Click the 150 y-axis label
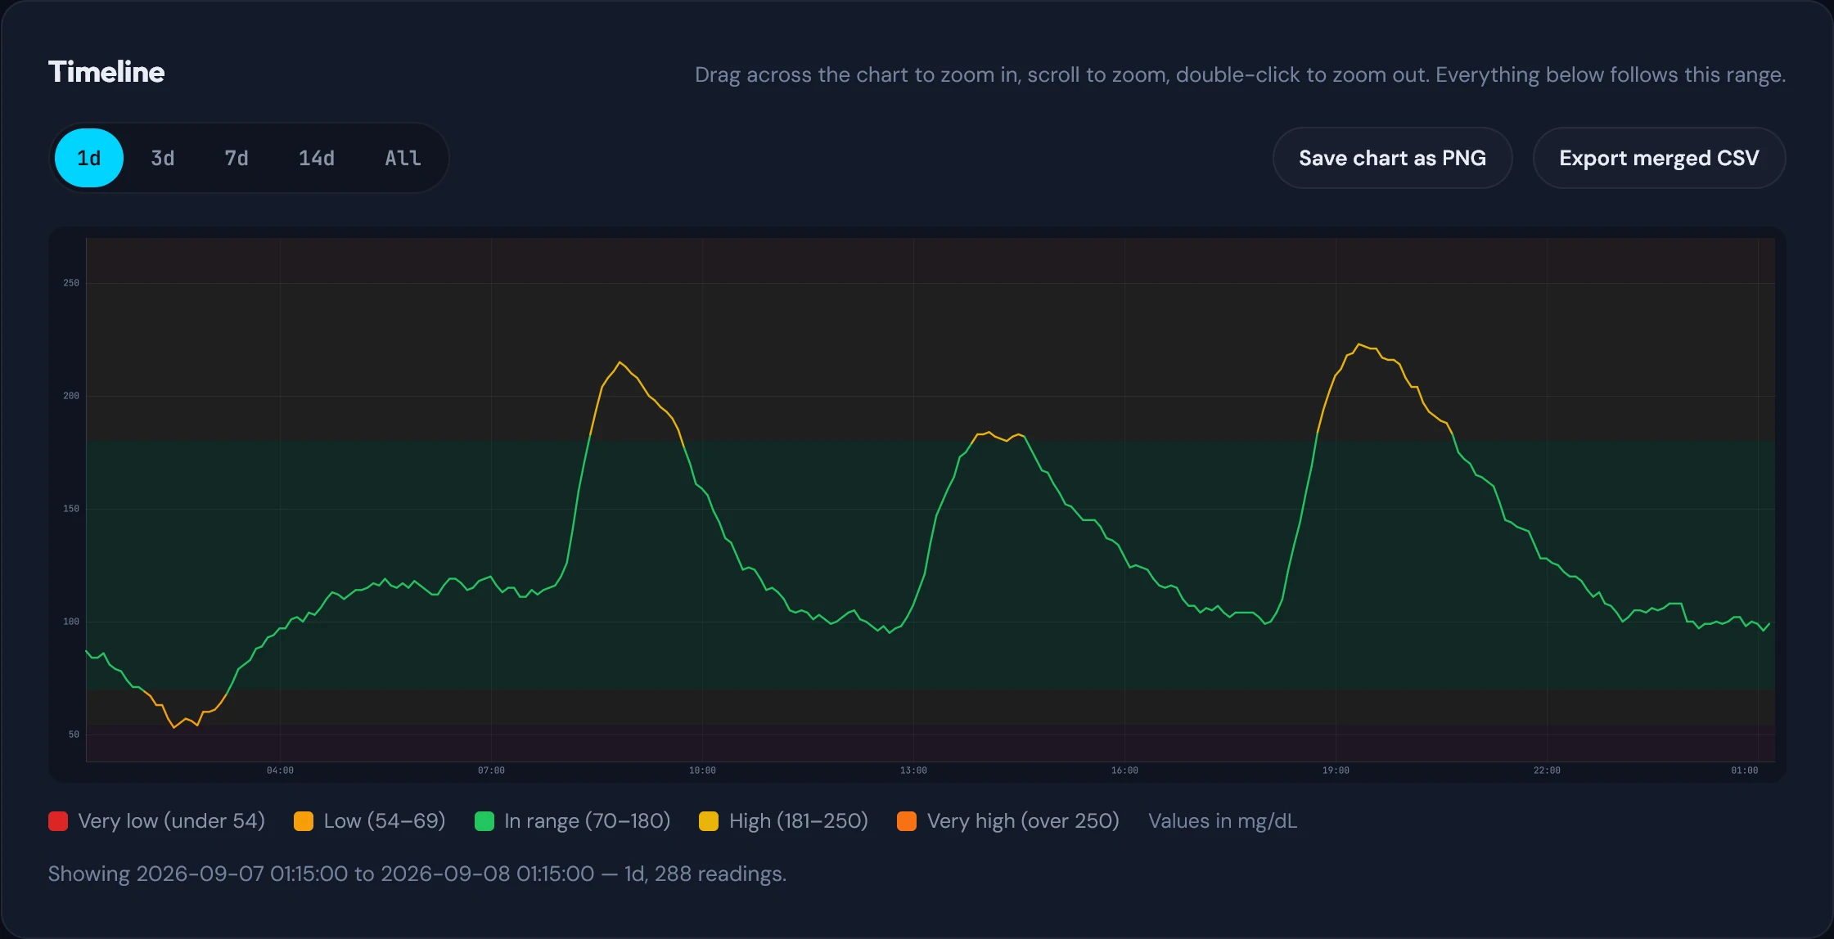This screenshot has width=1834, height=939. coord(71,509)
